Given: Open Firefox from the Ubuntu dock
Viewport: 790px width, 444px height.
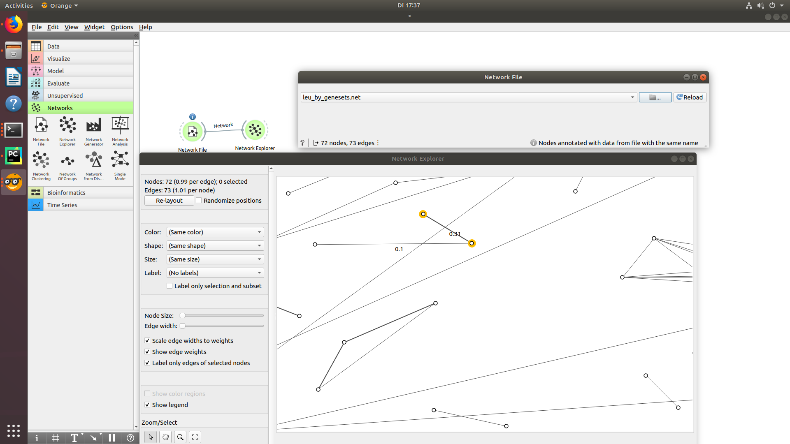Looking at the screenshot, I should click(14, 24).
